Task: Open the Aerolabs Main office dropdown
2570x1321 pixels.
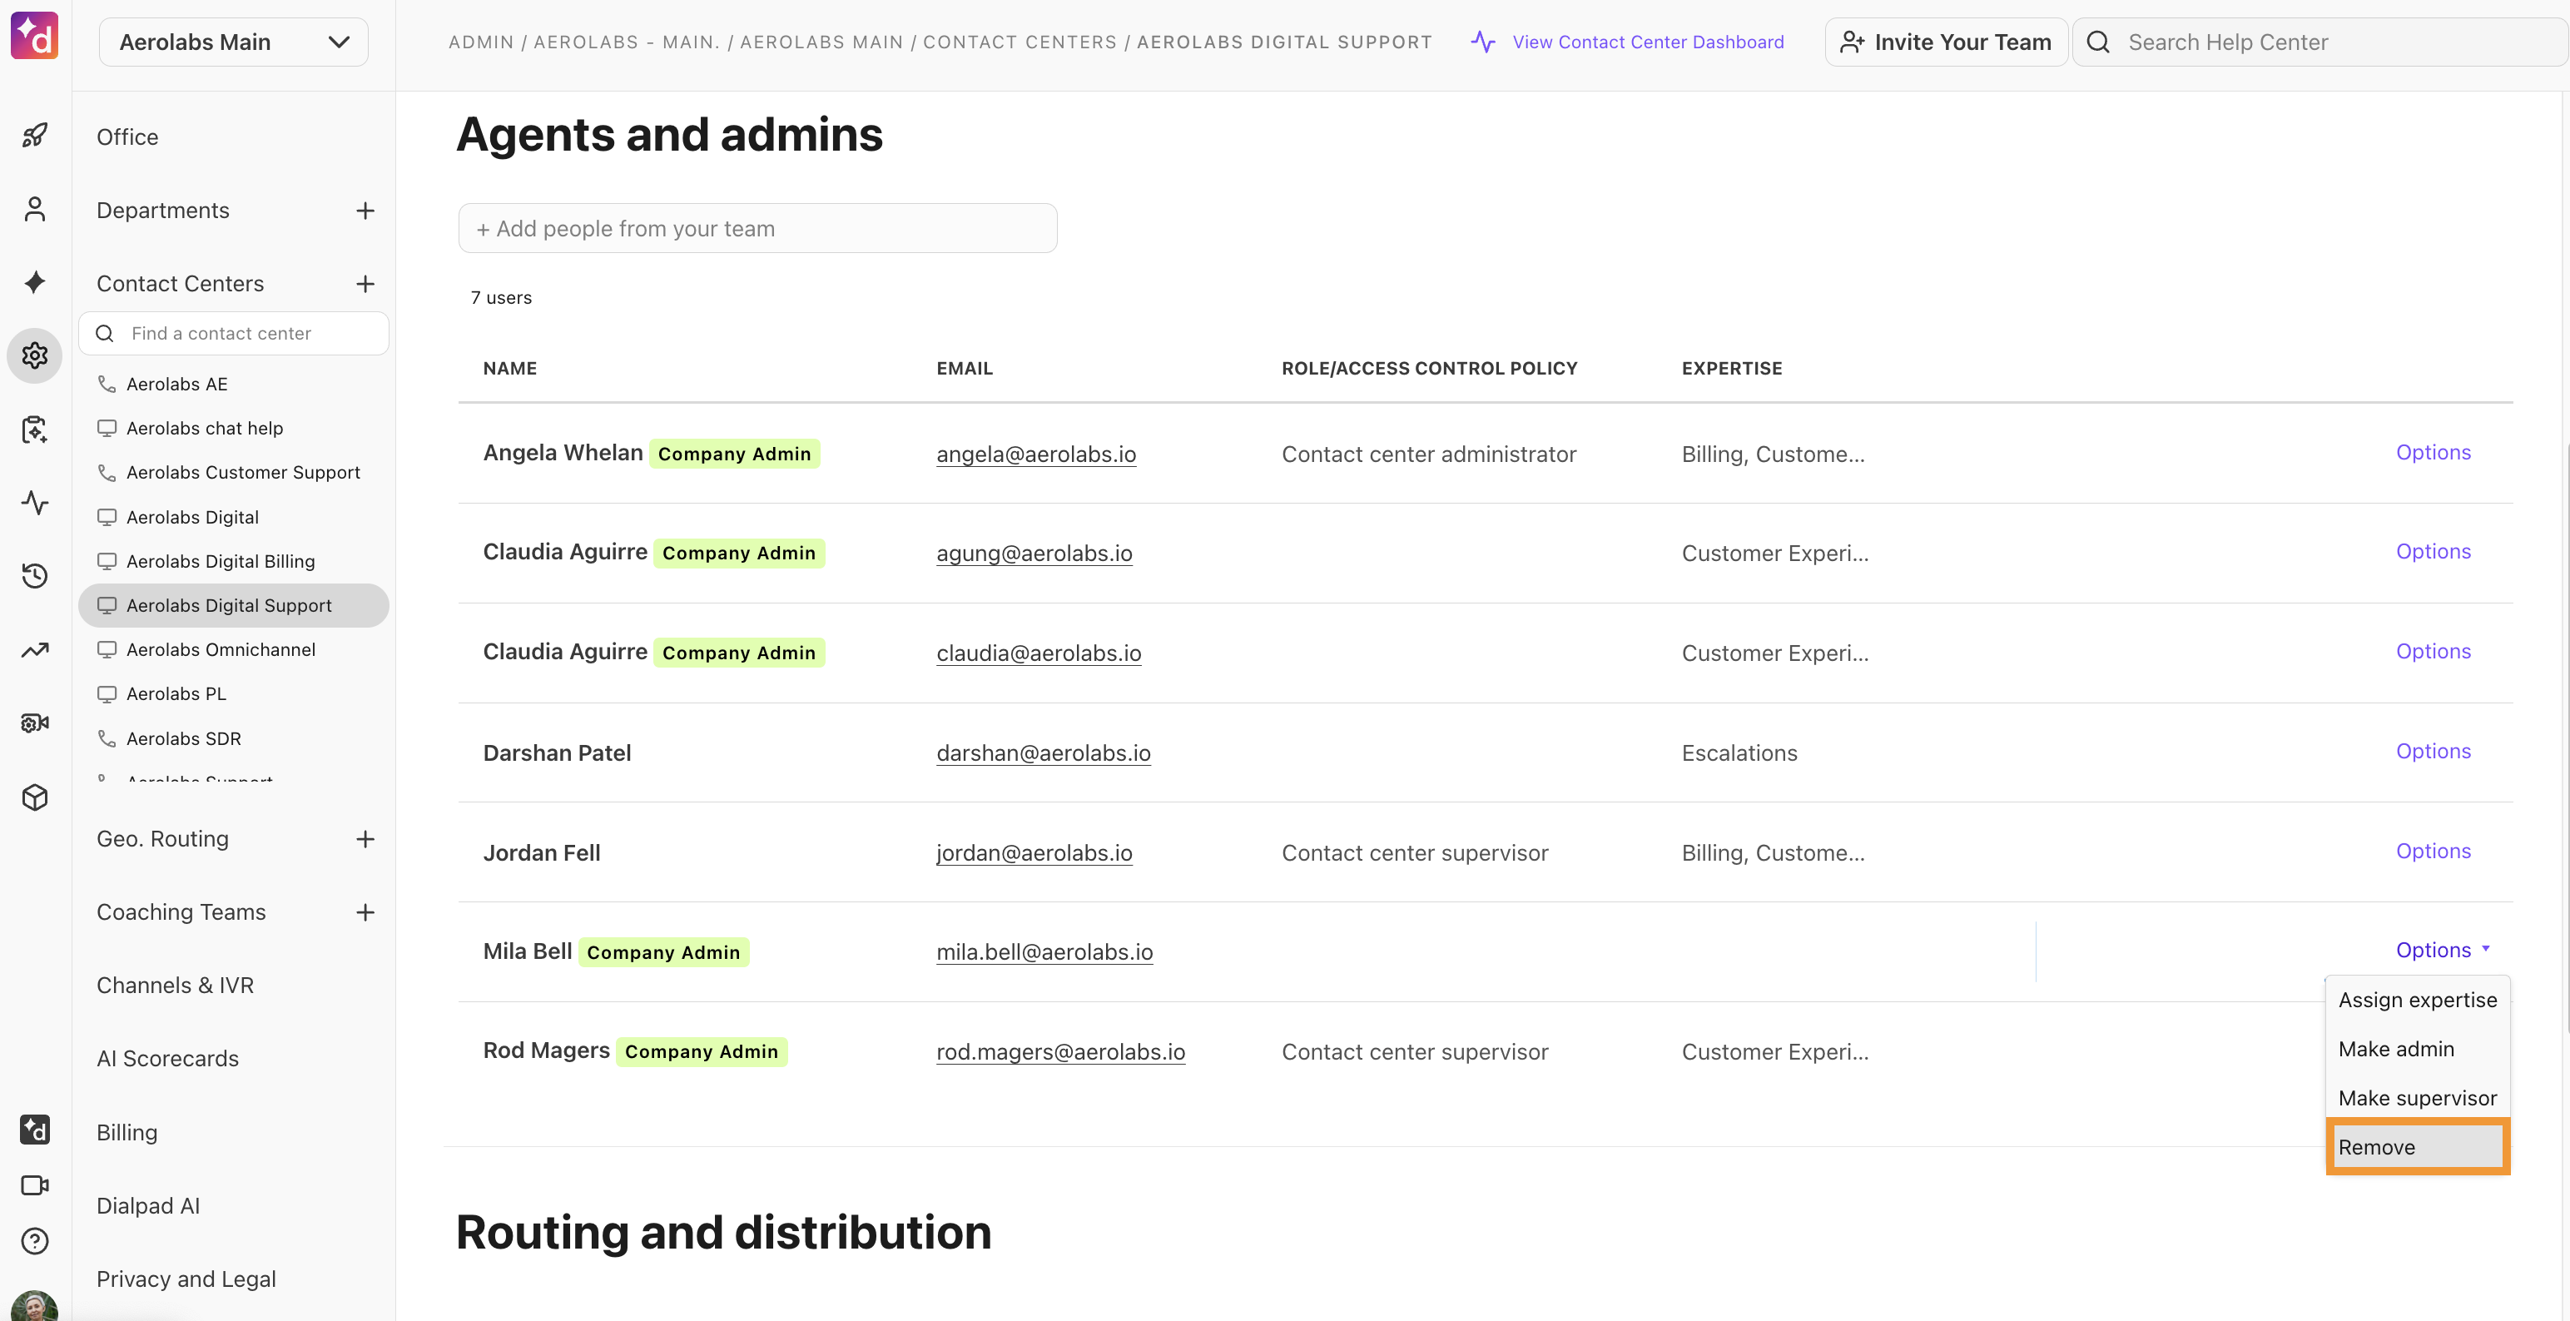Action: click(x=234, y=42)
